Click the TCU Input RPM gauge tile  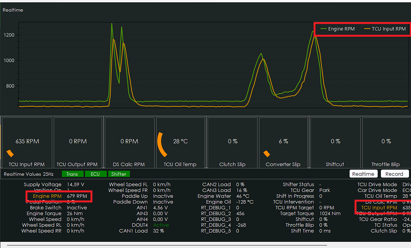(27, 143)
